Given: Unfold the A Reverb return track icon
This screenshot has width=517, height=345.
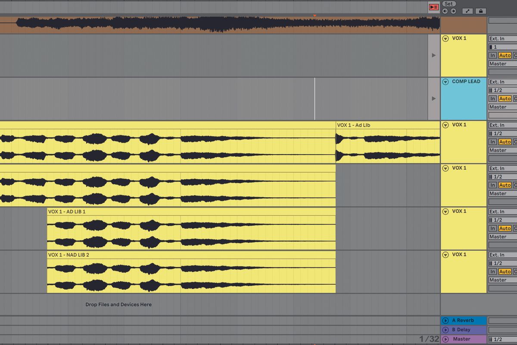Looking at the screenshot, I should click(446, 320).
